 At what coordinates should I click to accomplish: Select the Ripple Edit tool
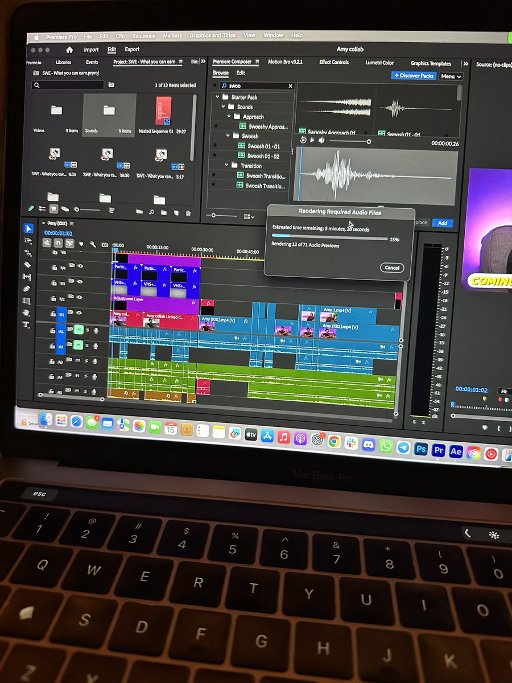pyautogui.click(x=28, y=252)
